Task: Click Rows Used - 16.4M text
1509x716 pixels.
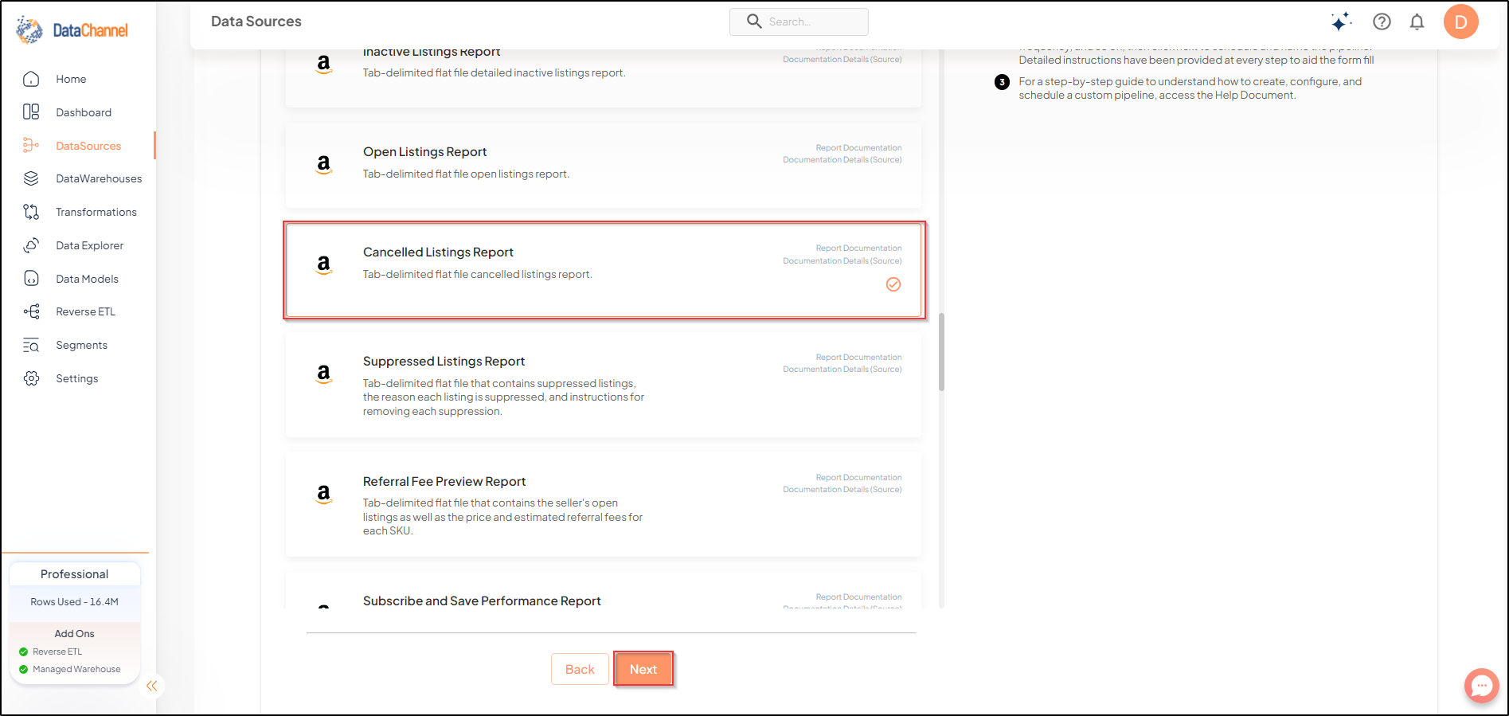Action: click(74, 602)
